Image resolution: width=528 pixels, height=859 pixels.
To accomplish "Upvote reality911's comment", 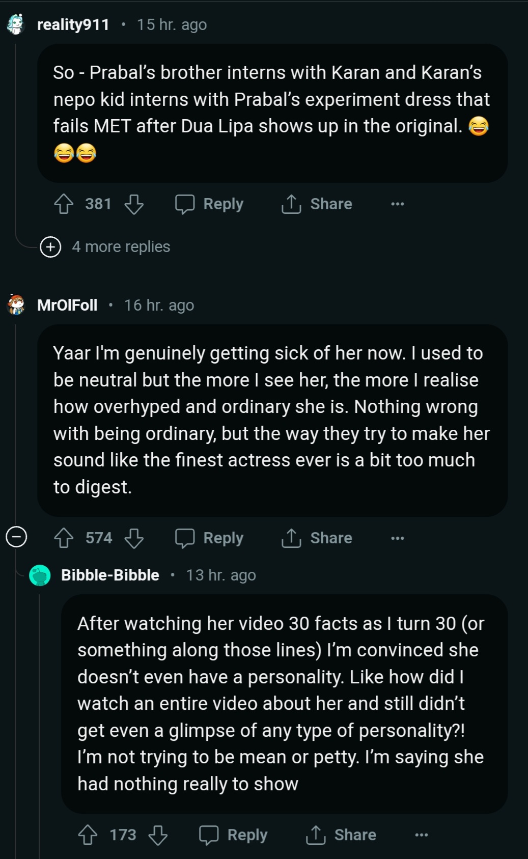I will [64, 204].
